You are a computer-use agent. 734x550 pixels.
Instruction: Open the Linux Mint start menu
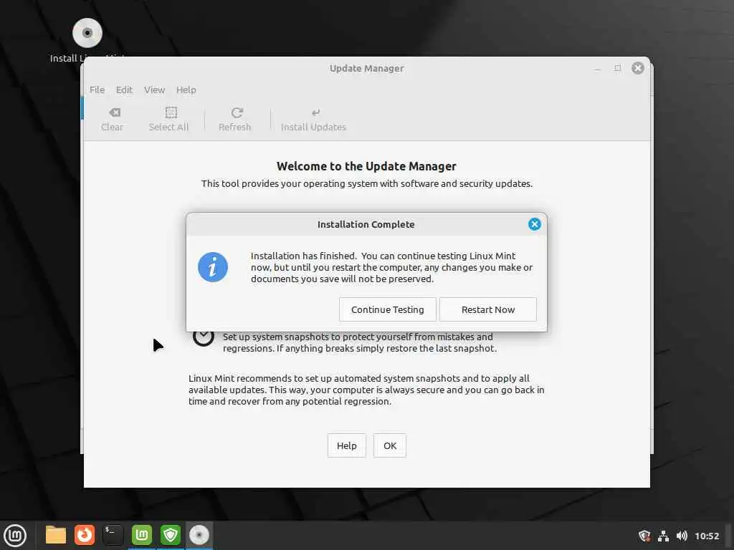tap(15, 536)
